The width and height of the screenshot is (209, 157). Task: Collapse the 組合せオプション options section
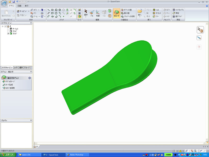tap(30, 78)
